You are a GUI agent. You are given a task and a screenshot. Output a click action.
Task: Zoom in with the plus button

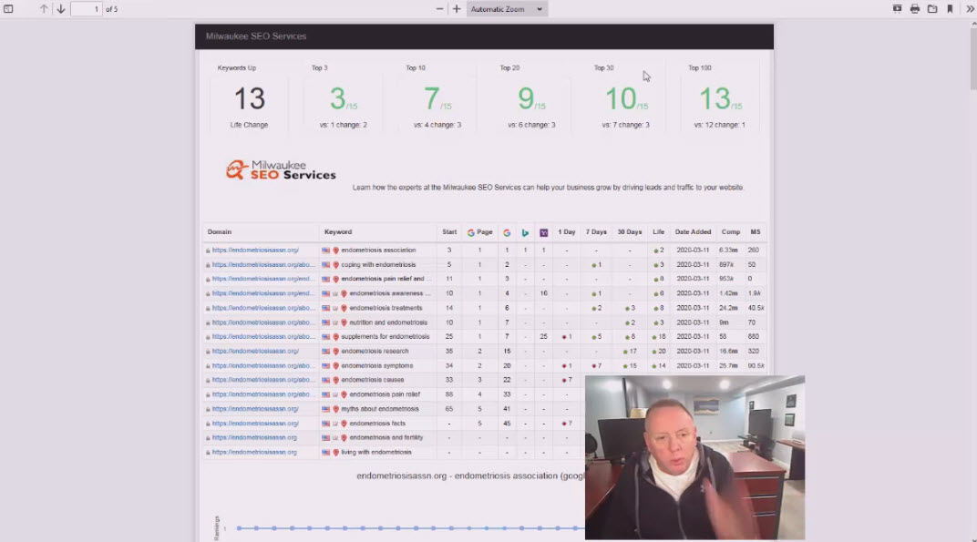(457, 9)
